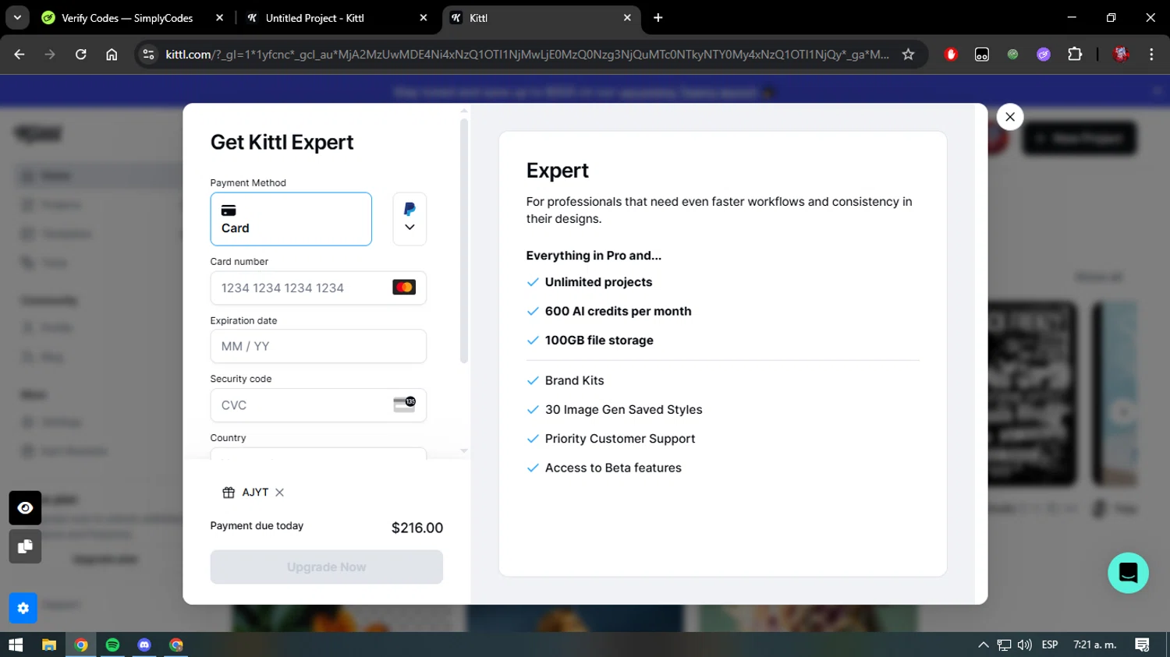
Task: Show hidden system tray icons
Action: click(x=983, y=645)
